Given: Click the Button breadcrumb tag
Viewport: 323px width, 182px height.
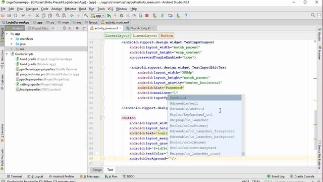Looking at the screenshot, I should coord(167,36).
